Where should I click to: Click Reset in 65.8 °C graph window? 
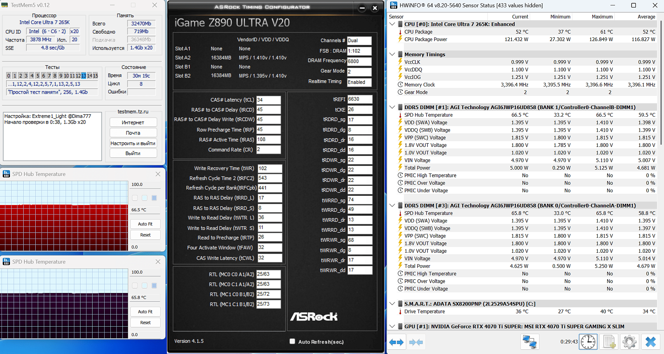[145, 322]
